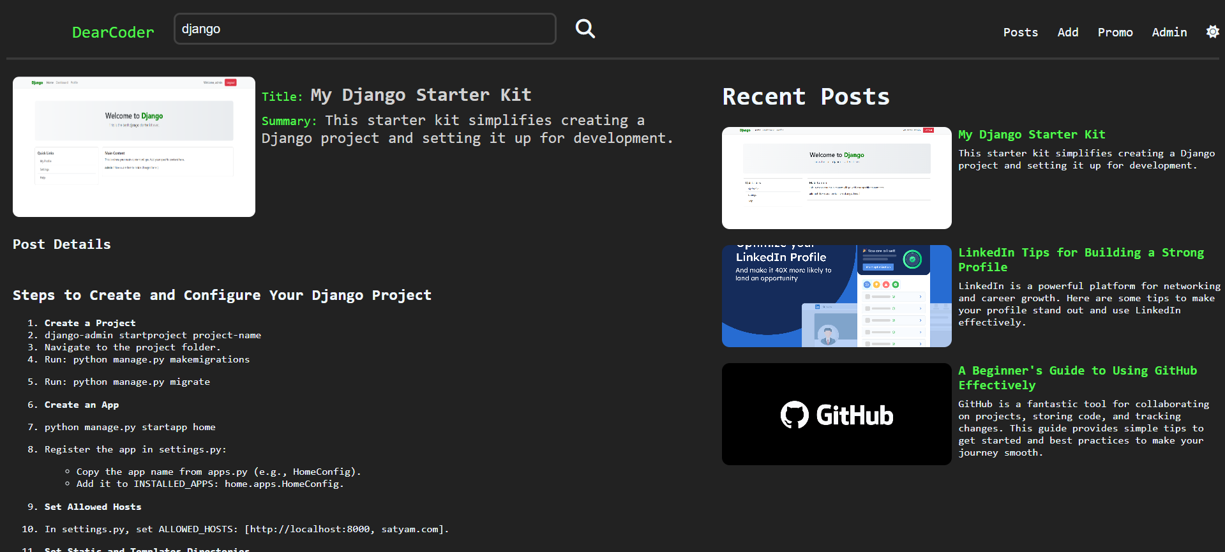Click 'django-admin startproject project-name' line
The height and width of the screenshot is (552, 1225).
click(153, 335)
